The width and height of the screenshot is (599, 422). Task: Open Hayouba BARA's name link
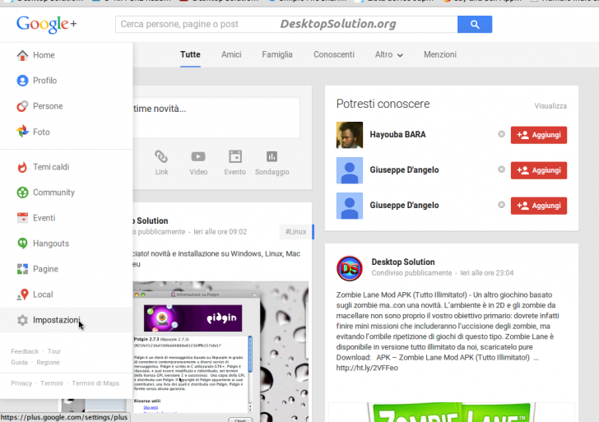[x=397, y=134]
